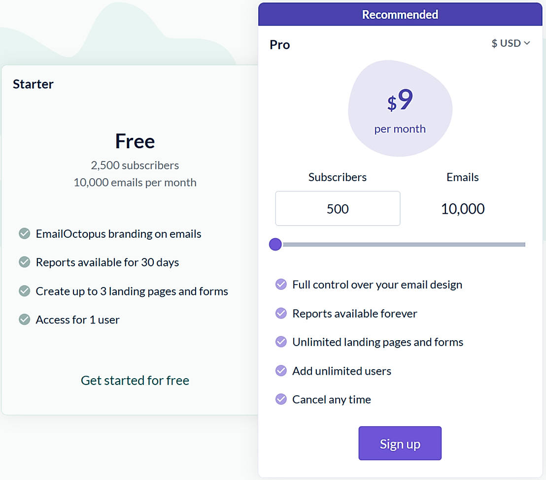Click checkmark icon beside EmailOctopus branding

tap(25, 233)
